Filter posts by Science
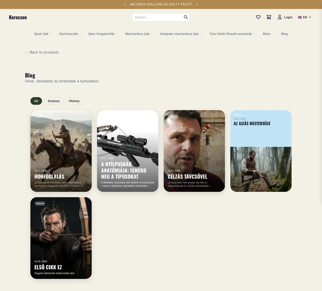Image resolution: width=322 pixels, height=291 pixels. point(54,101)
